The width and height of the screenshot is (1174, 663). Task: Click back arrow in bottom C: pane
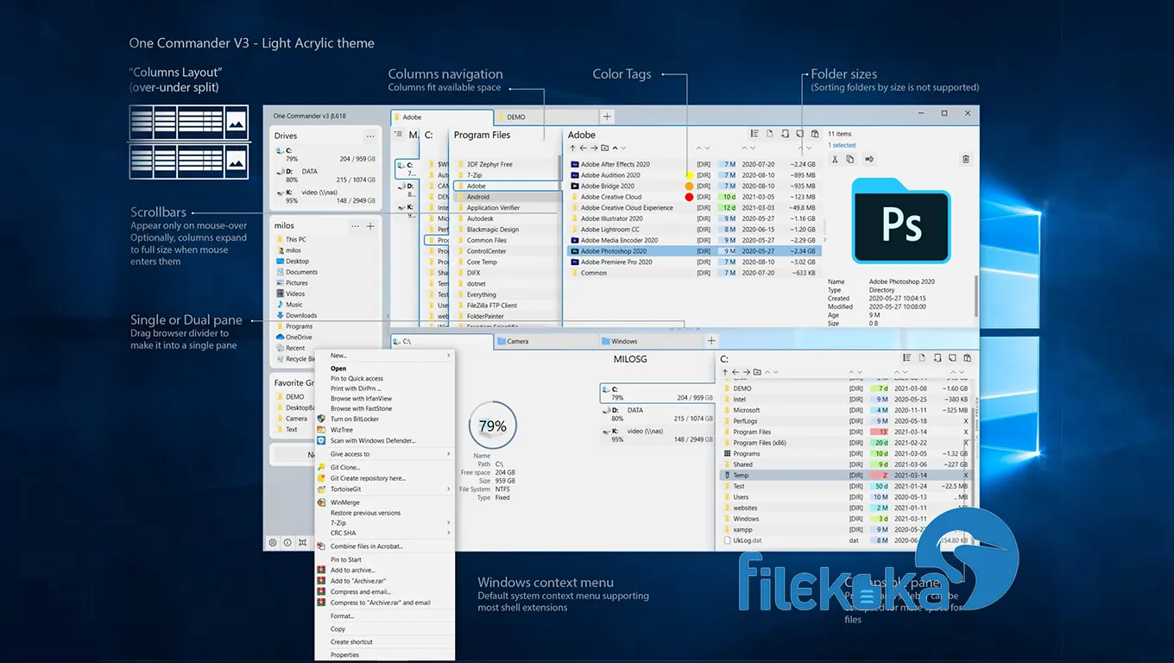(735, 372)
